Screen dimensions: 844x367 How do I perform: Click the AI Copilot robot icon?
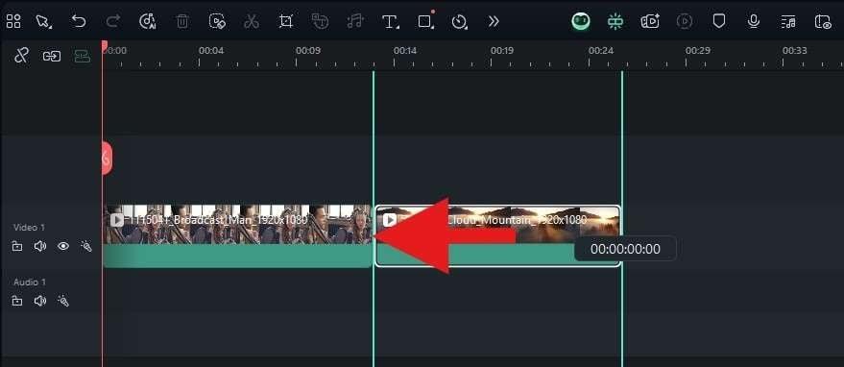(x=581, y=21)
